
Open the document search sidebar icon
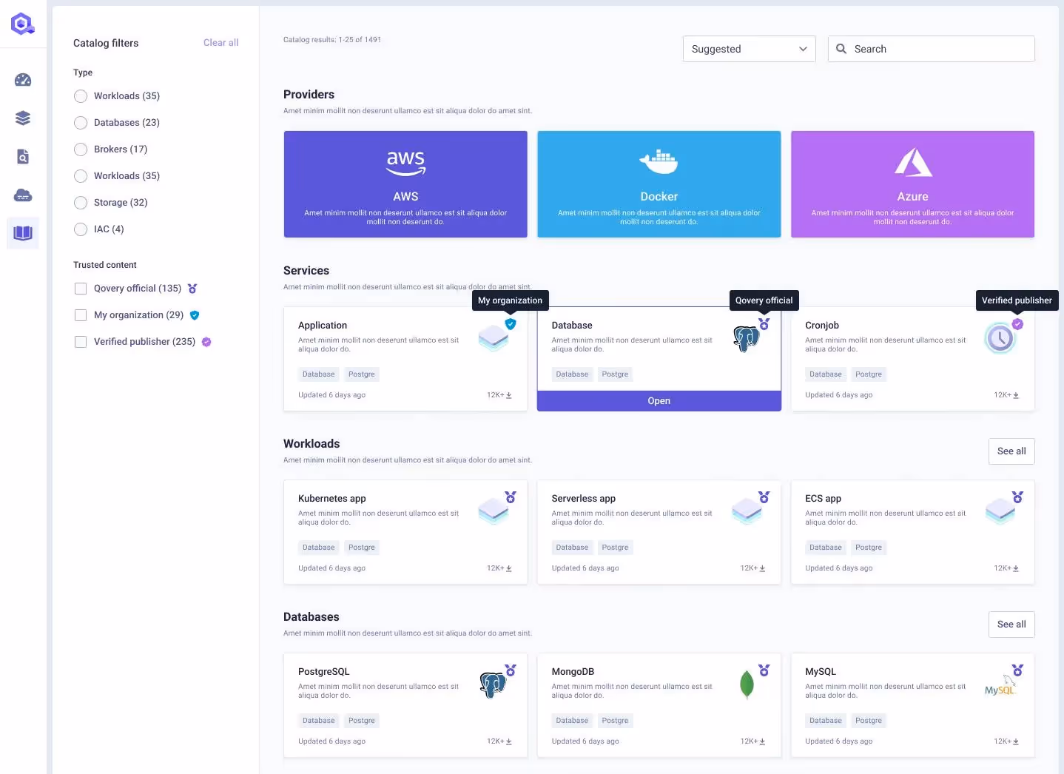[23, 157]
